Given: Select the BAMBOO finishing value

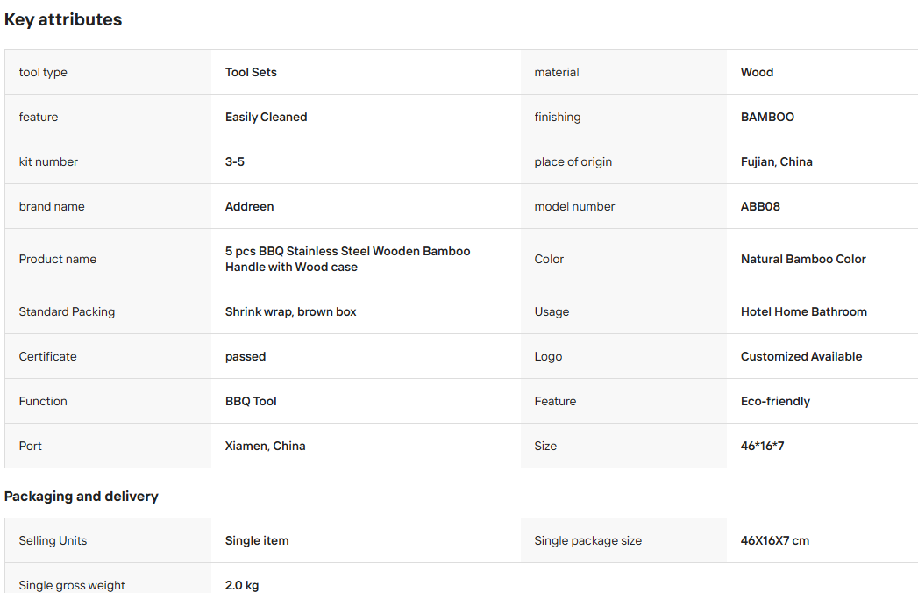Looking at the screenshot, I should point(767,118).
